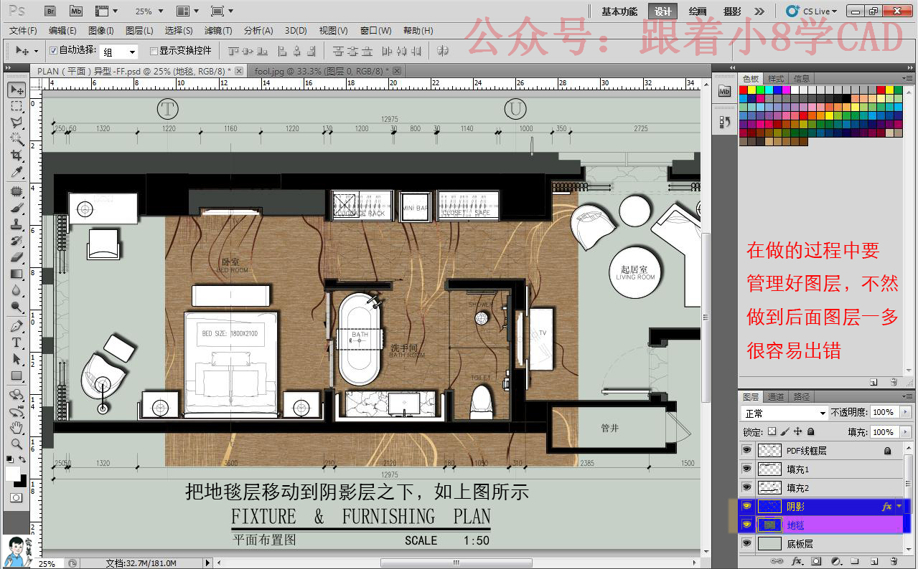The image size is (918, 569).
Task: Create a new layer via the panel icon
Action: pyautogui.click(x=873, y=563)
